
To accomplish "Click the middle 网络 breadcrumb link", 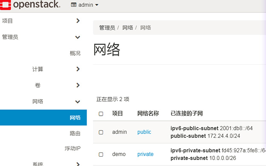I will 127,28.
